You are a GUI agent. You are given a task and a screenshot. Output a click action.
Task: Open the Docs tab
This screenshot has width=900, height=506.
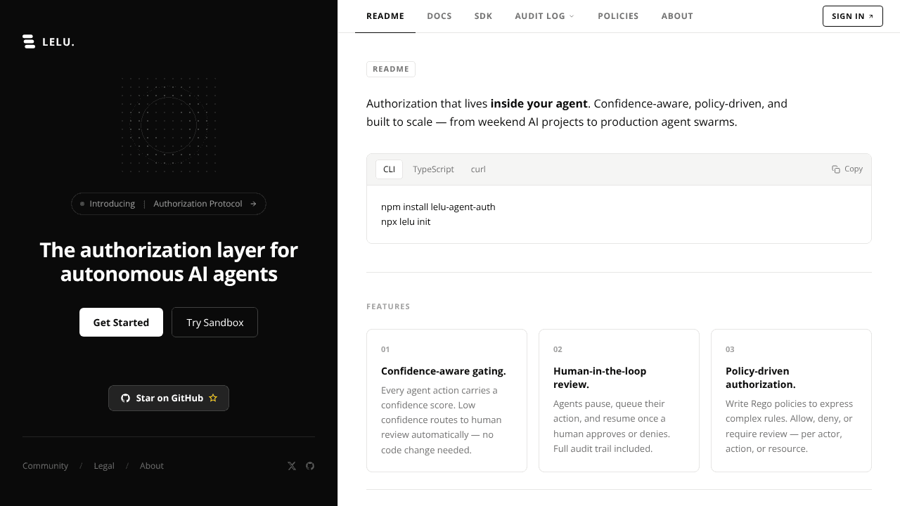(439, 16)
